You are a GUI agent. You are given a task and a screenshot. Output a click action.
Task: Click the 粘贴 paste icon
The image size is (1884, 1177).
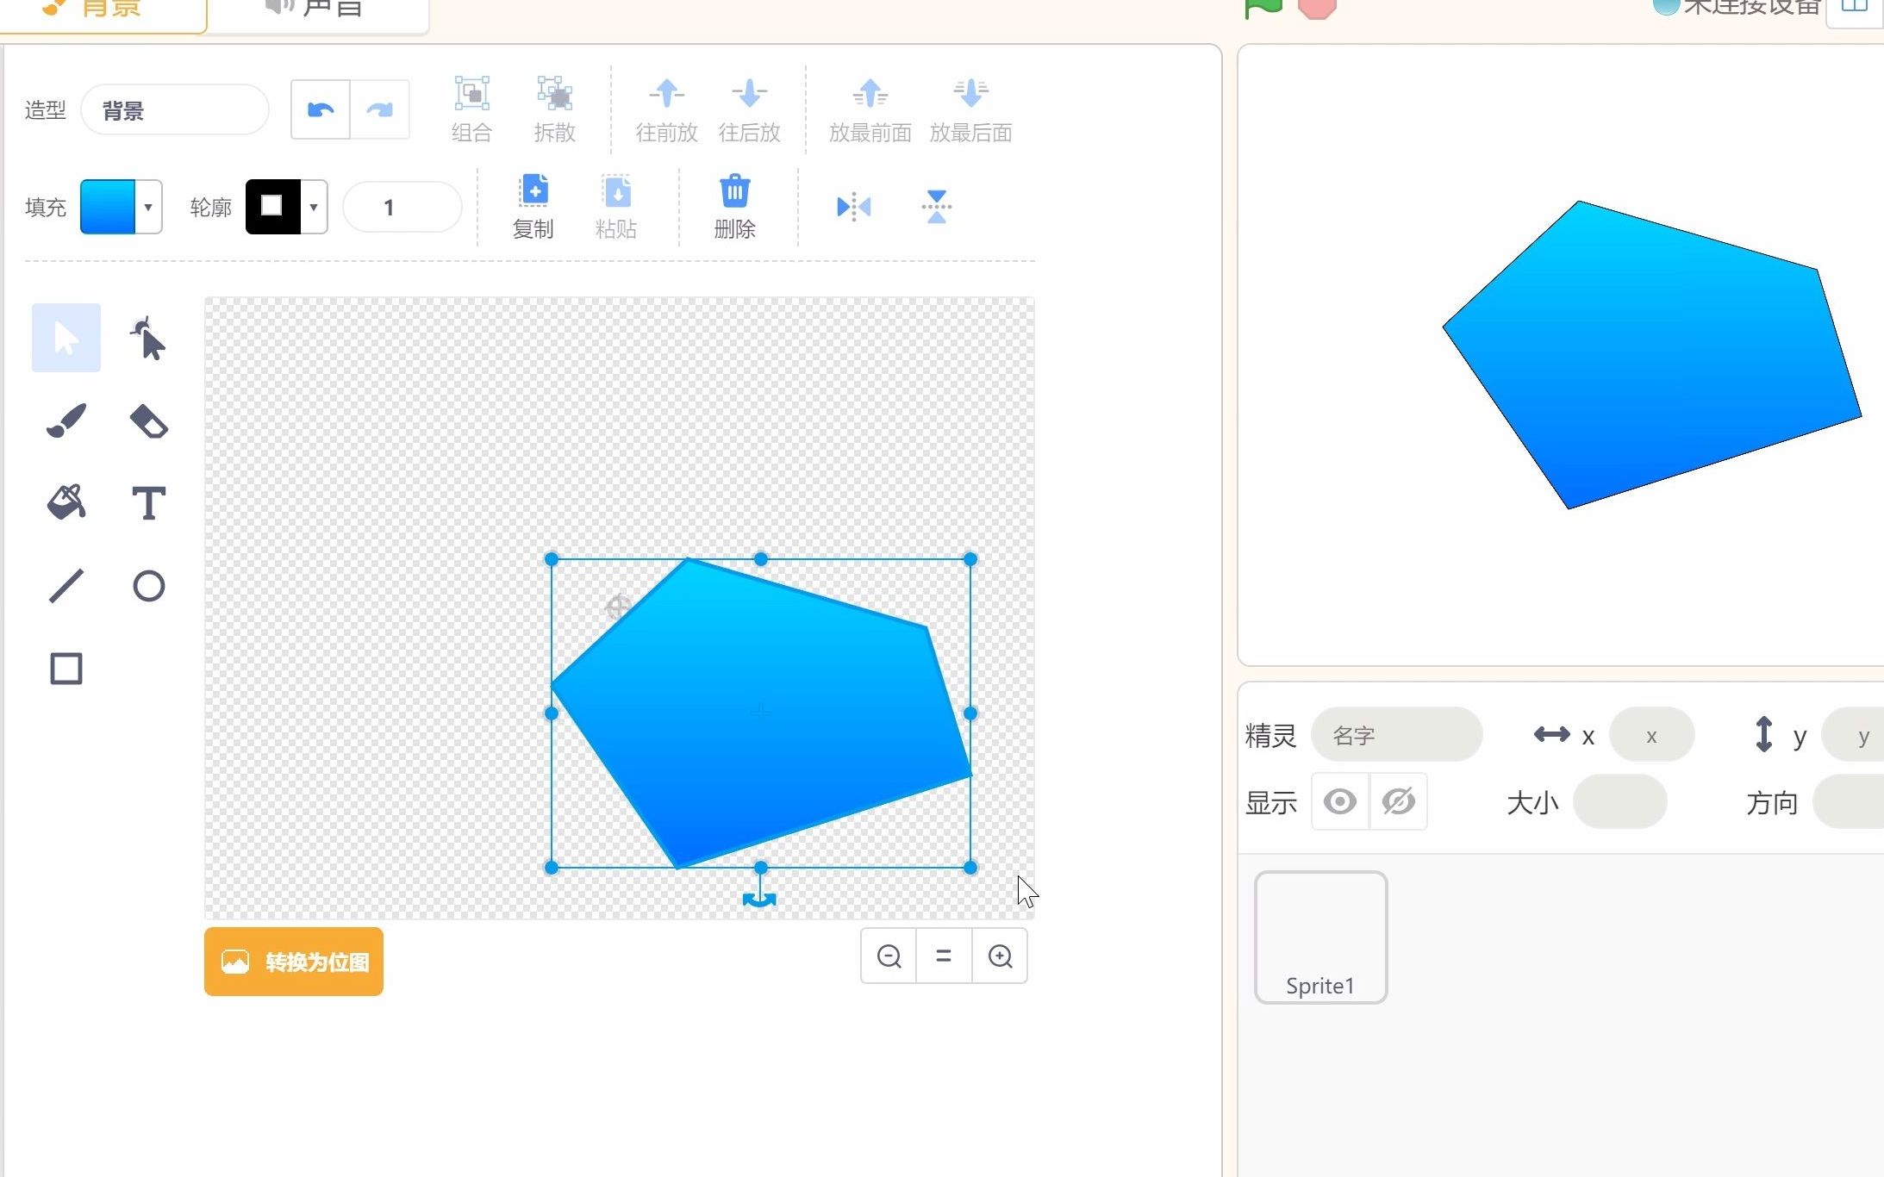616,191
